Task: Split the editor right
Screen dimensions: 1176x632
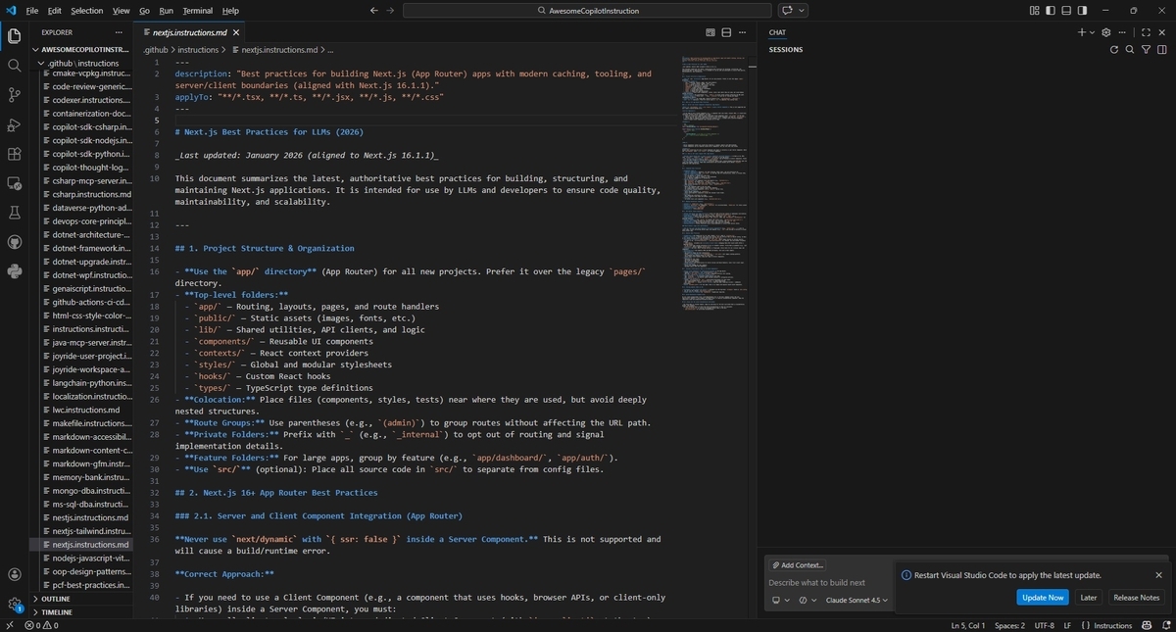Action: pos(727,32)
